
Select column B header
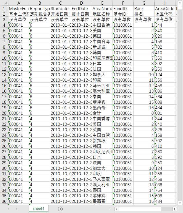[x=40, y=3]
